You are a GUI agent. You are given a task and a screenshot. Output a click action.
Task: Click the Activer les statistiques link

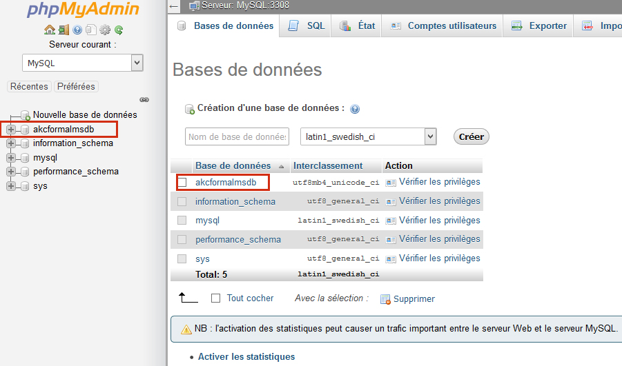coord(246,356)
